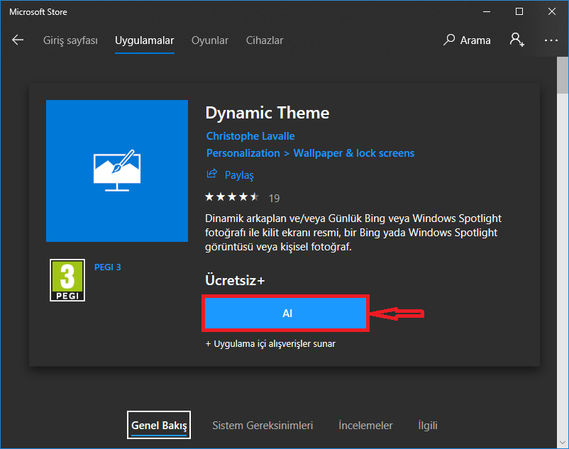The width and height of the screenshot is (569, 449).
Task: View Sistem Gereksinimleri
Action: point(263,425)
